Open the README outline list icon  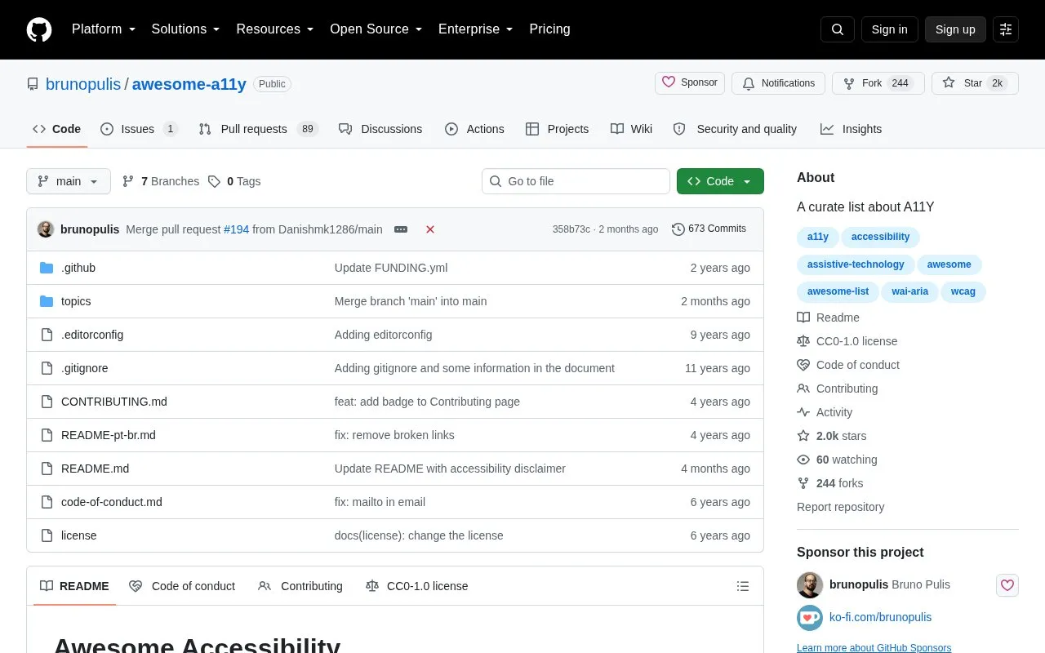click(743, 586)
